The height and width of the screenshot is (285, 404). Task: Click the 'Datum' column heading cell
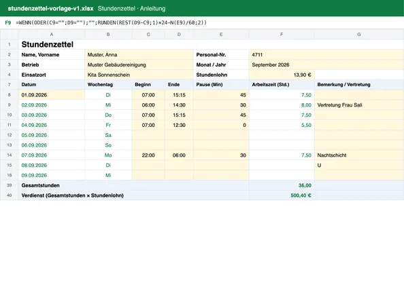tap(52, 85)
